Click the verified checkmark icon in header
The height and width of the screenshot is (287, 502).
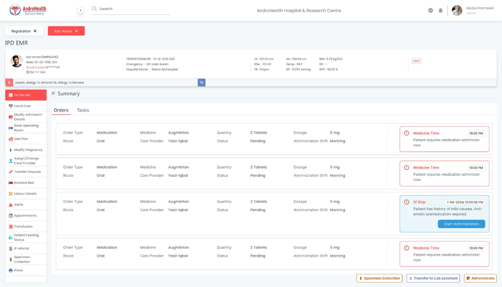431,11
